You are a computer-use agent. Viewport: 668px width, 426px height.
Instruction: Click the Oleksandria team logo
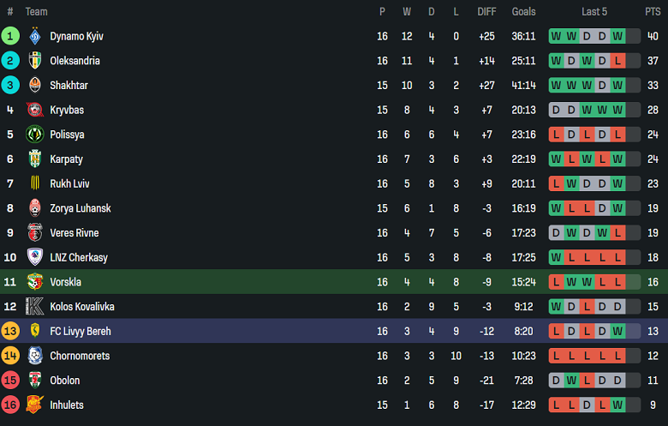pos(35,61)
